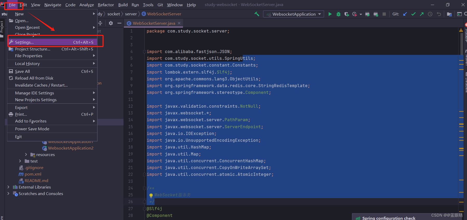The height and width of the screenshot is (220, 467).
Task: Expand the test folder
Action: coord(20,161)
